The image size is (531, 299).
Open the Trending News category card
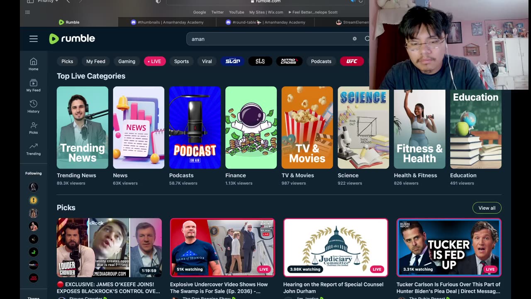click(83, 127)
